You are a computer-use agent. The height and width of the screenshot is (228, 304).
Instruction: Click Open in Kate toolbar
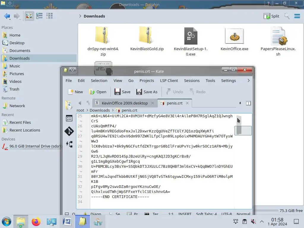point(98,92)
